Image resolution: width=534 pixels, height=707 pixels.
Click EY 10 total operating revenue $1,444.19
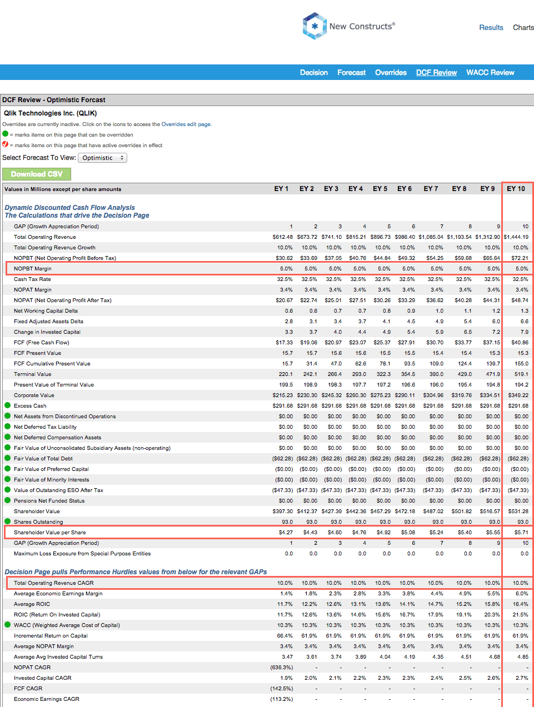pos(516,237)
